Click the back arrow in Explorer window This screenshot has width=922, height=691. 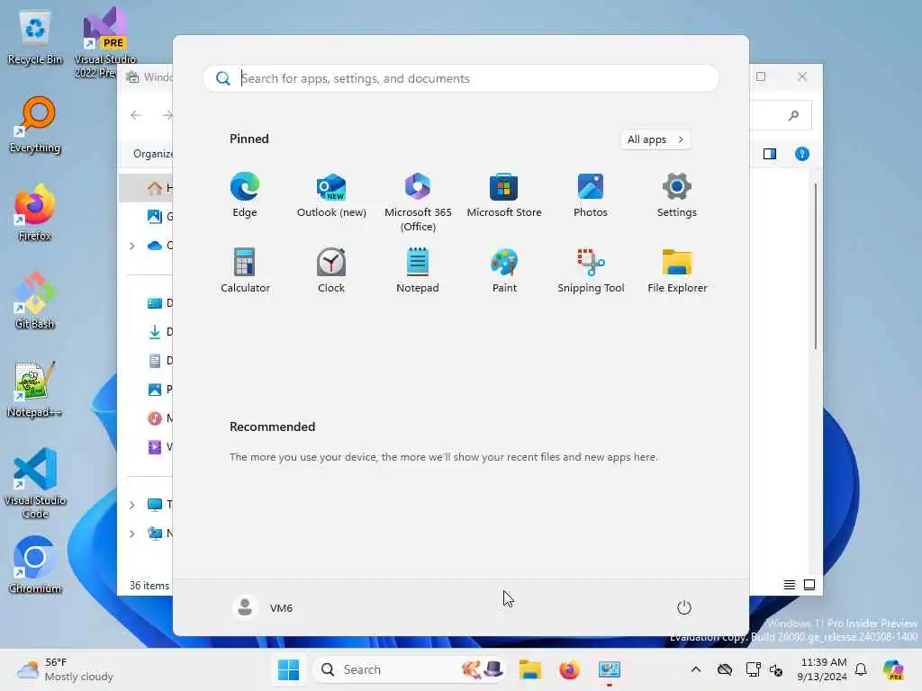tap(136, 115)
